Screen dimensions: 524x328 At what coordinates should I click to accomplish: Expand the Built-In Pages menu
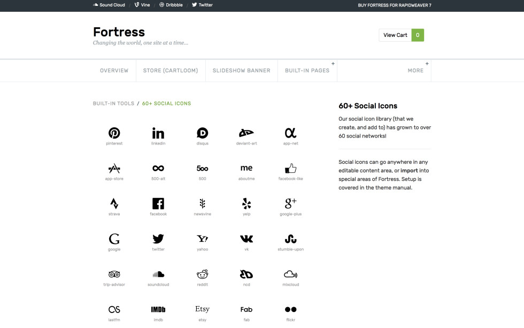coord(307,71)
